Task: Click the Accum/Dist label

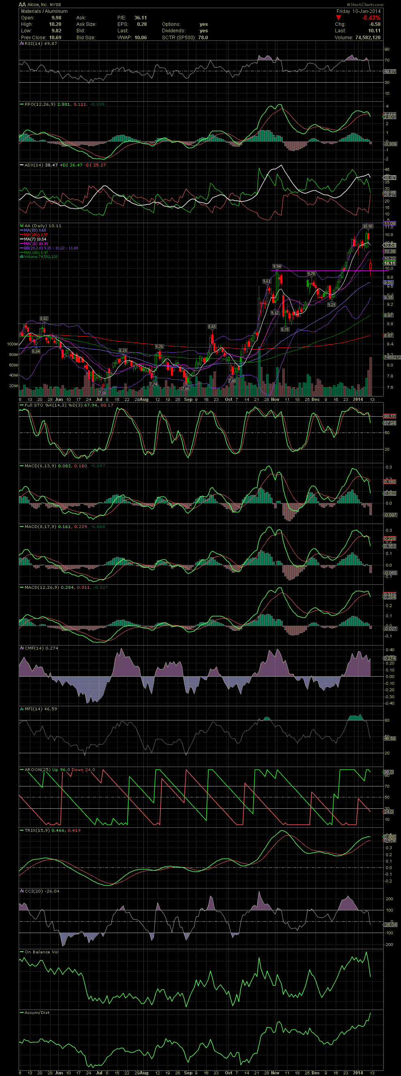Action: pos(37,1012)
